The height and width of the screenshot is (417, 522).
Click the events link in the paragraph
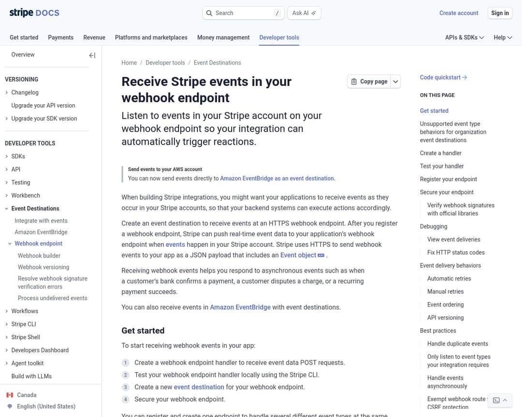(175, 245)
